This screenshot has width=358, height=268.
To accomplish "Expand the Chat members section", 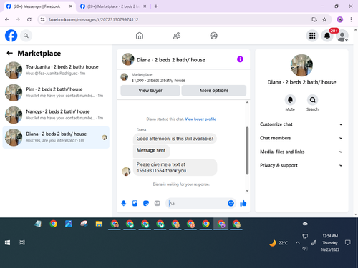I will click(x=301, y=138).
